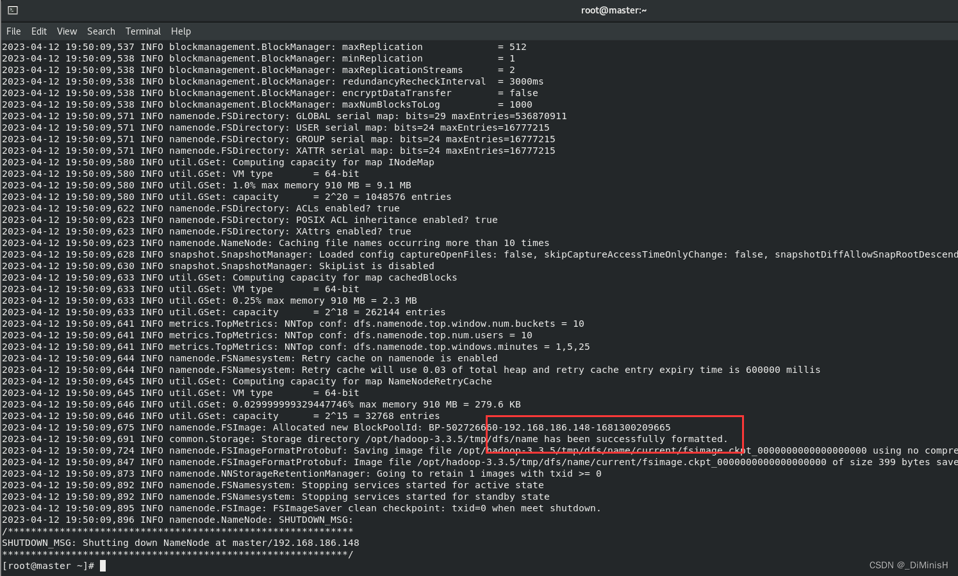Click the terminal icon in the title bar

[x=13, y=10]
